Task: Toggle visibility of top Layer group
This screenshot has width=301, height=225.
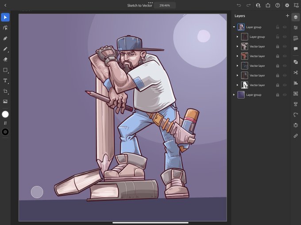Action: point(285,27)
